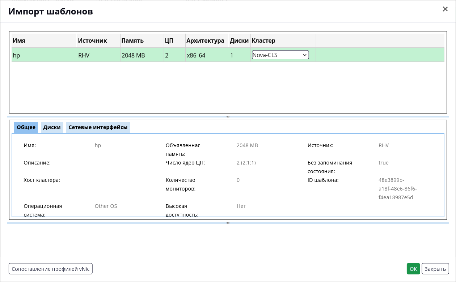Click the 2048 MB memory cell
Image resolution: width=456 pixels, height=282 pixels.
click(142, 55)
